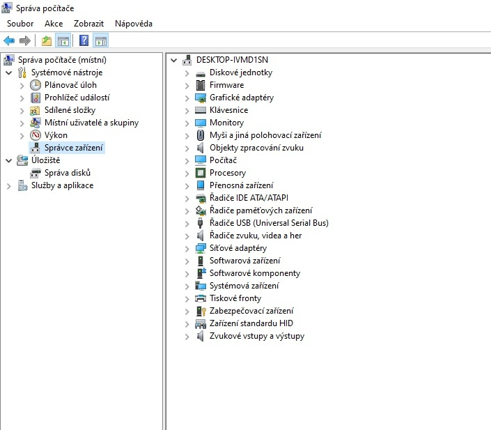Toggle the console tree pane toolbar button
Screen dimensions: 491x430
coord(63,40)
